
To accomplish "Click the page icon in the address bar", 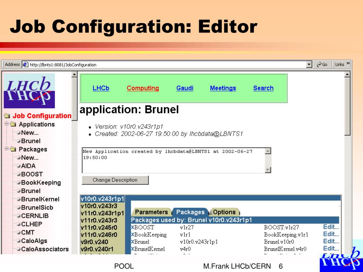I will 26,64.
